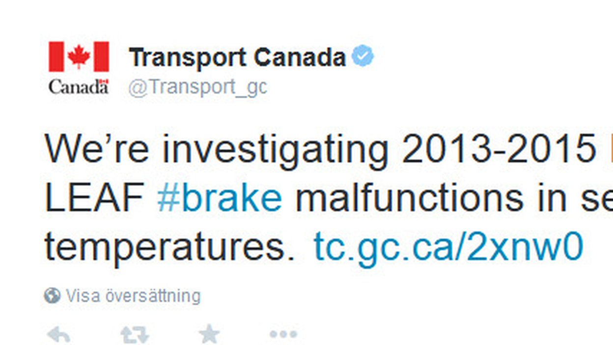The width and height of the screenshot is (613, 345).
Task: Show translation via Visa översättning
Action: [x=133, y=296]
